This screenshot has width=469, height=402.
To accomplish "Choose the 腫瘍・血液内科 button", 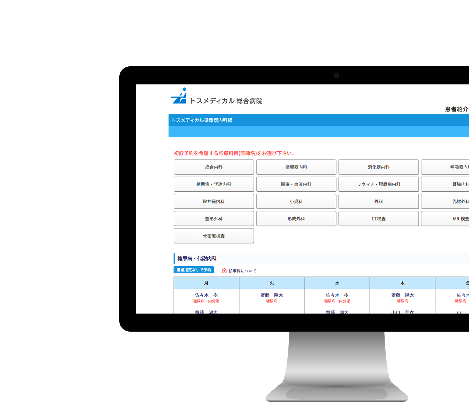I will point(296,184).
